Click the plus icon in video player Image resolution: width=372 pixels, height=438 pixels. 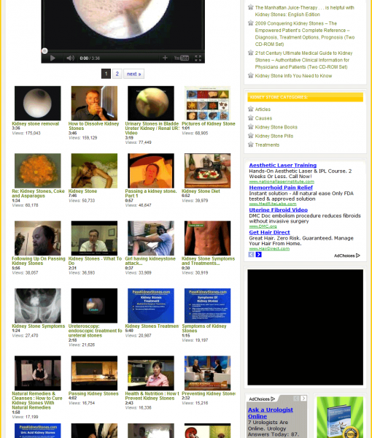tap(165, 58)
